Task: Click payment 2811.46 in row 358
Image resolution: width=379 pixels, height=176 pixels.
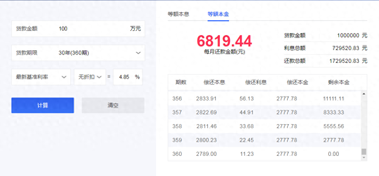Action: coord(207,126)
